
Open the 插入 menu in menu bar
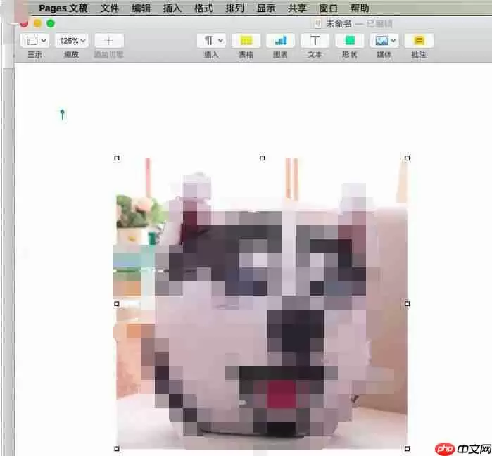[x=172, y=8]
